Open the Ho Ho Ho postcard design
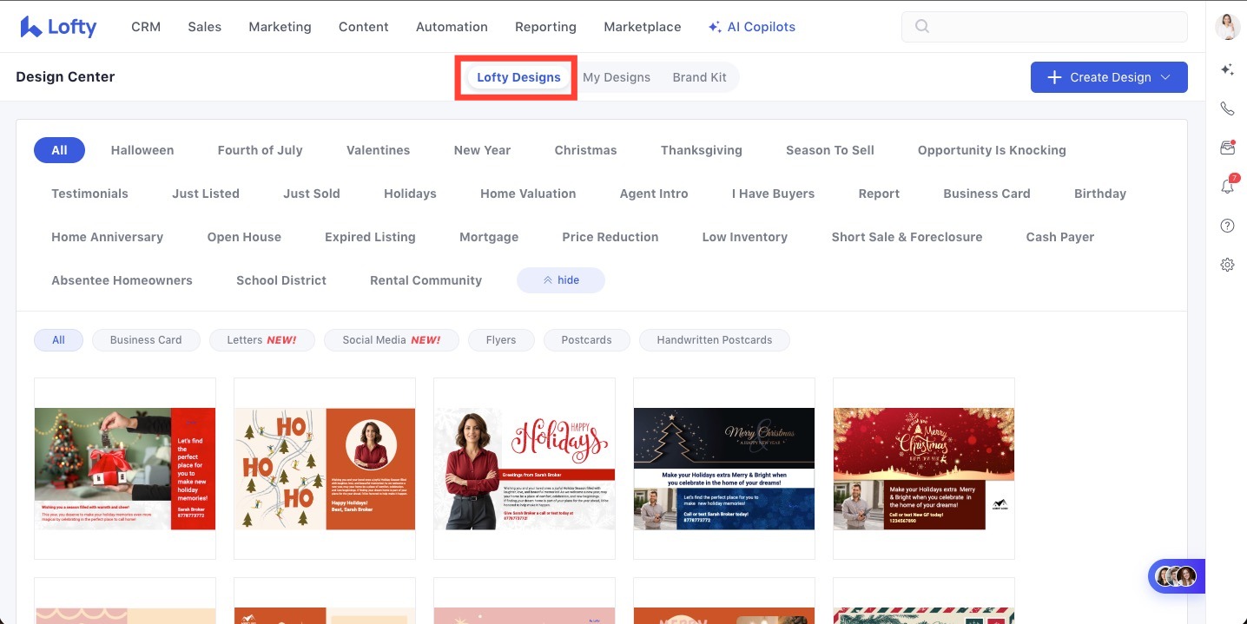1247x624 pixels. [x=325, y=469]
